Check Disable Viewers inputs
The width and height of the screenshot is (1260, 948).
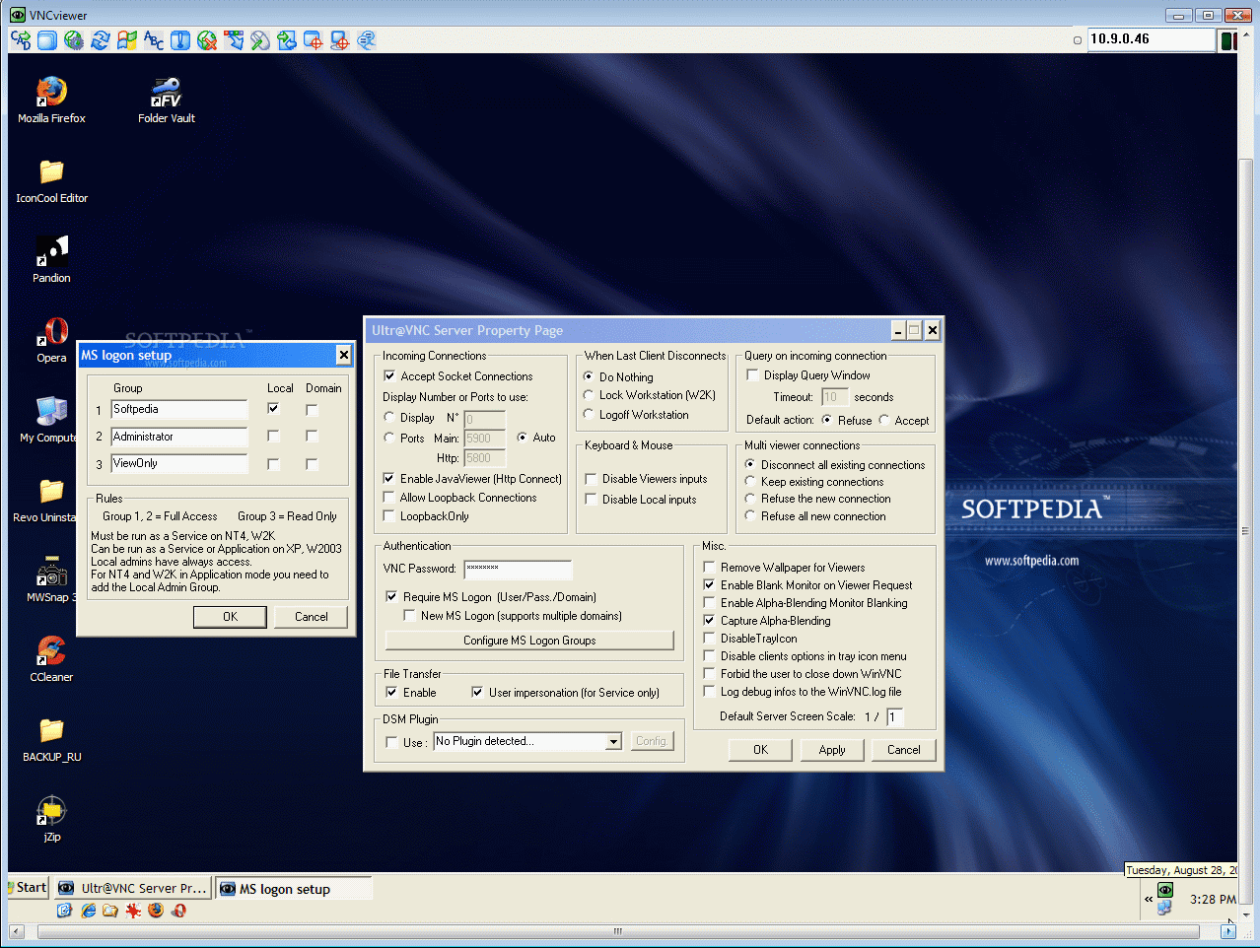click(x=590, y=478)
